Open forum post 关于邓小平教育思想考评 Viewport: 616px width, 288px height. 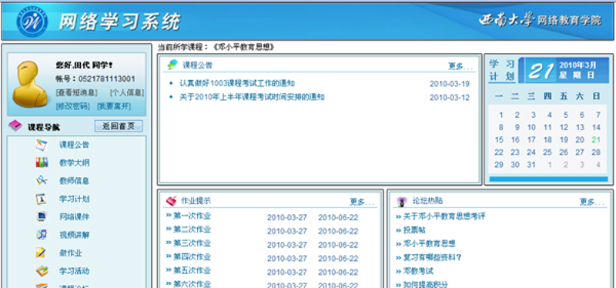click(444, 216)
